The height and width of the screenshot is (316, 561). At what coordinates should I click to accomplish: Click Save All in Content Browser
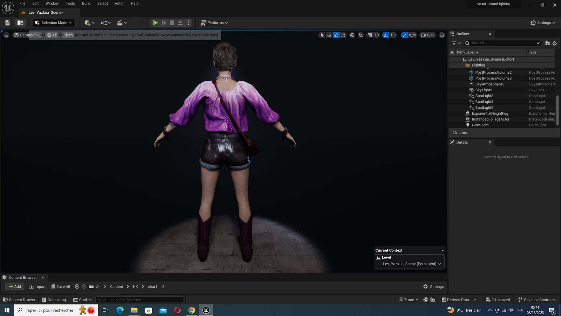tap(60, 287)
